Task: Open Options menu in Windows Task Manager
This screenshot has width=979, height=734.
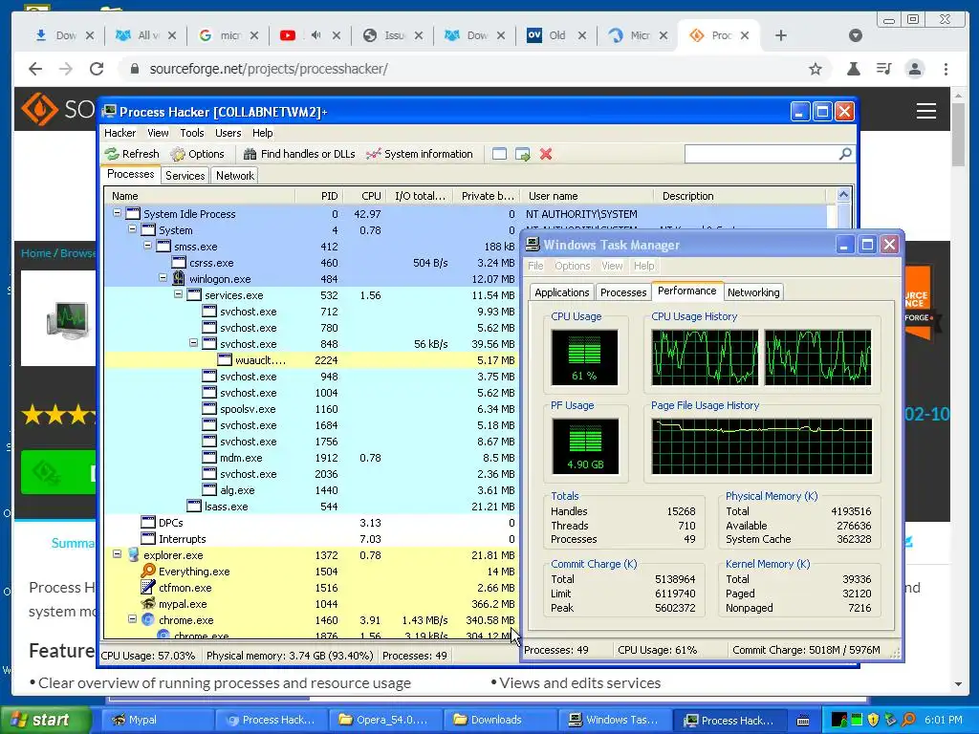Action: click(572, 266)
